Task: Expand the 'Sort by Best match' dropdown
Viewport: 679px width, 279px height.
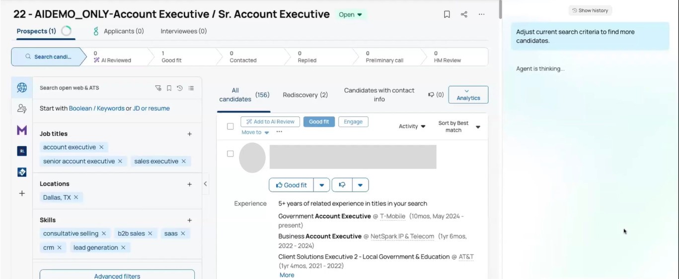Action: 459,127
